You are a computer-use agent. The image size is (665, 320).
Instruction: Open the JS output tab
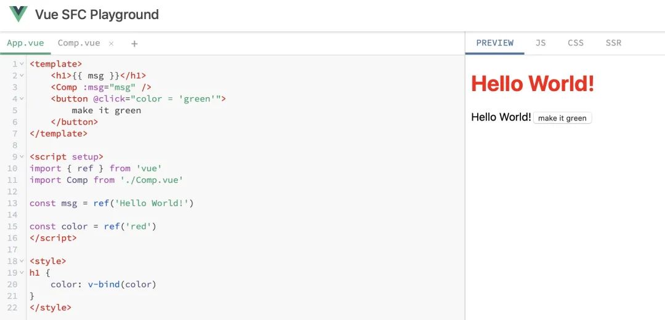point(541,43)
